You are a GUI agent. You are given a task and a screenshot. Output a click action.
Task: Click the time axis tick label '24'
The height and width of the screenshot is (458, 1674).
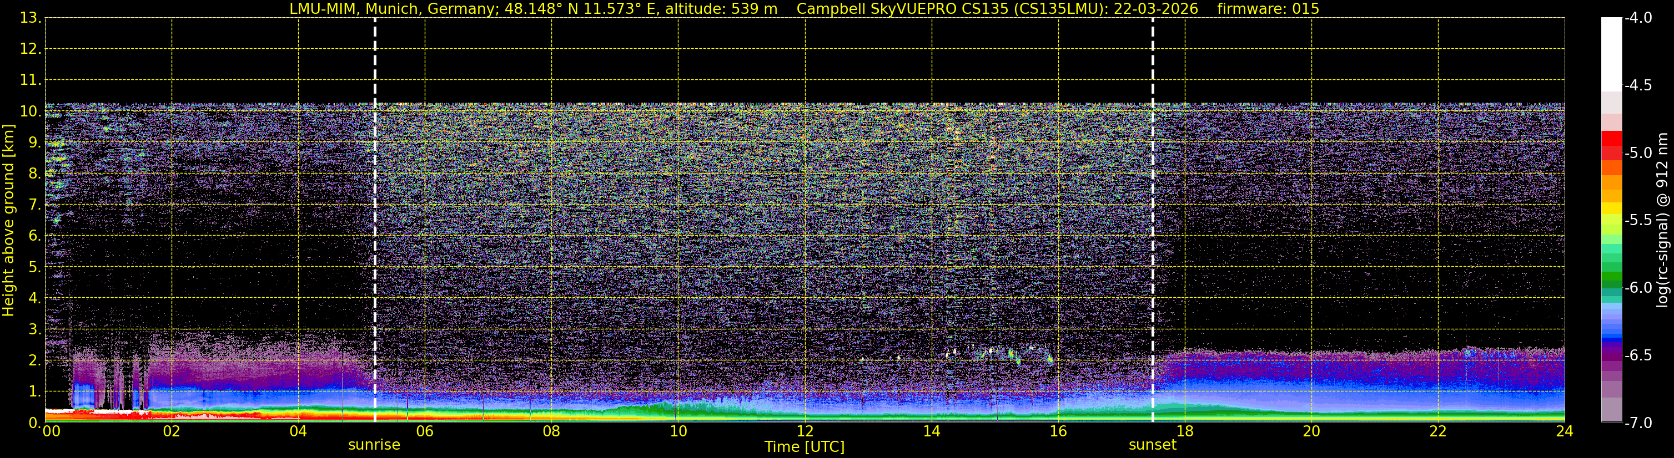point(1565,431)
